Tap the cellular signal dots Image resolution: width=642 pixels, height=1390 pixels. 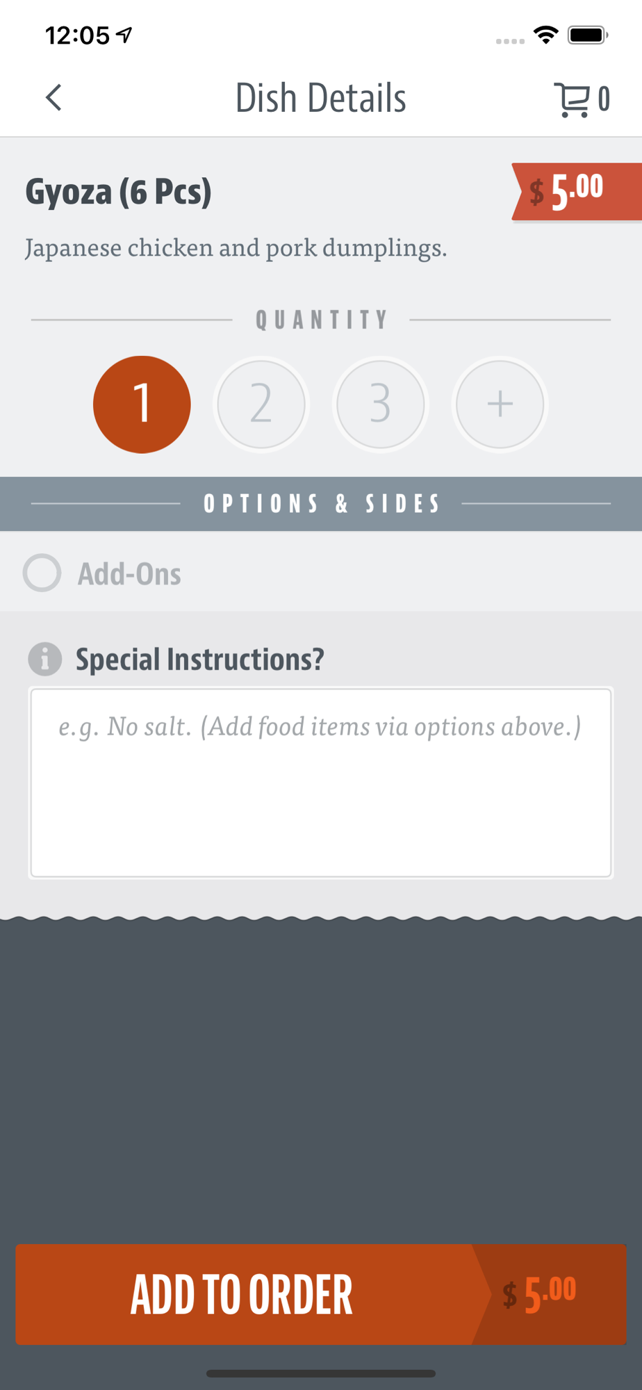coord(510,41)
